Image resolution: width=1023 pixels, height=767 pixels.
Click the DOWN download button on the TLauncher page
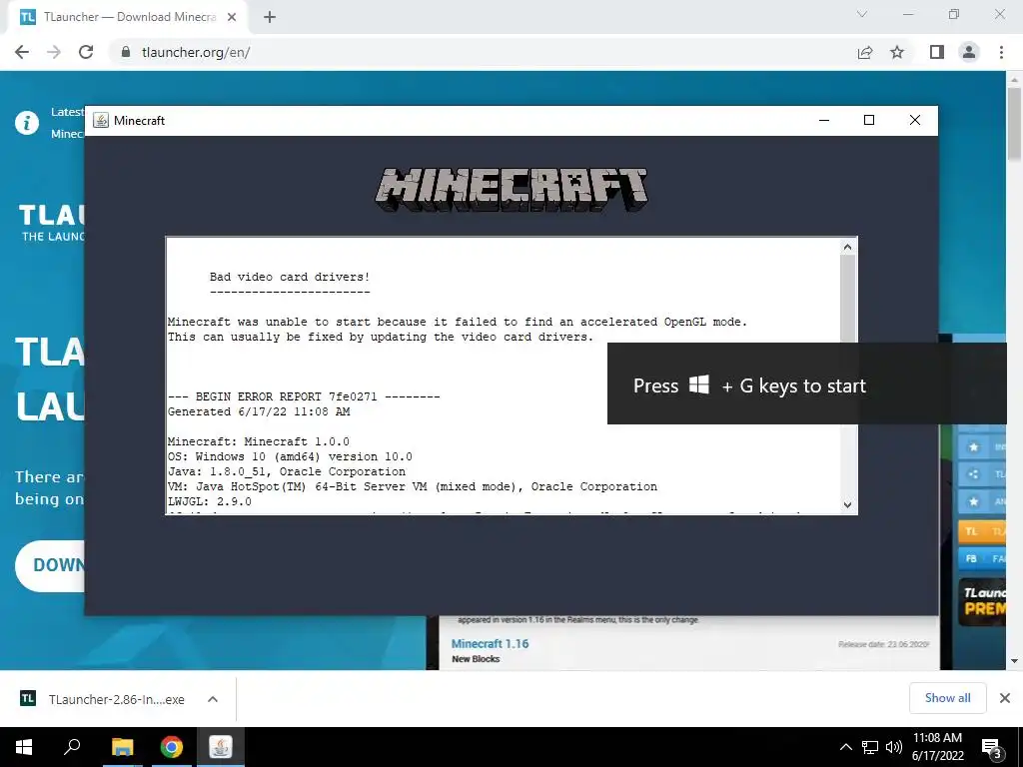pos(51,565)
